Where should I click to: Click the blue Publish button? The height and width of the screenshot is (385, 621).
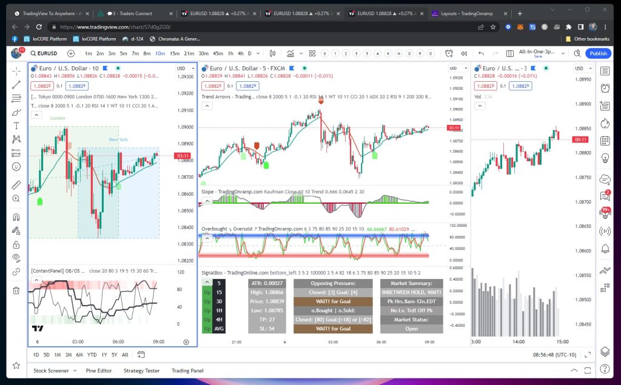(598, 53)
